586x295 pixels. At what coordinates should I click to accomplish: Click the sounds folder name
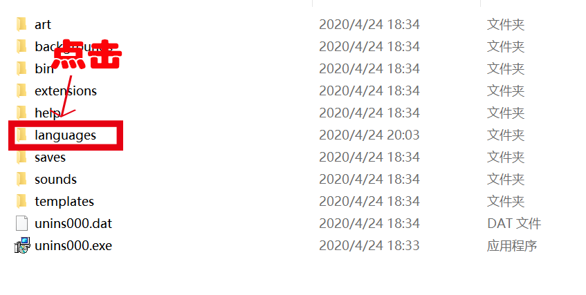(55, 179)
